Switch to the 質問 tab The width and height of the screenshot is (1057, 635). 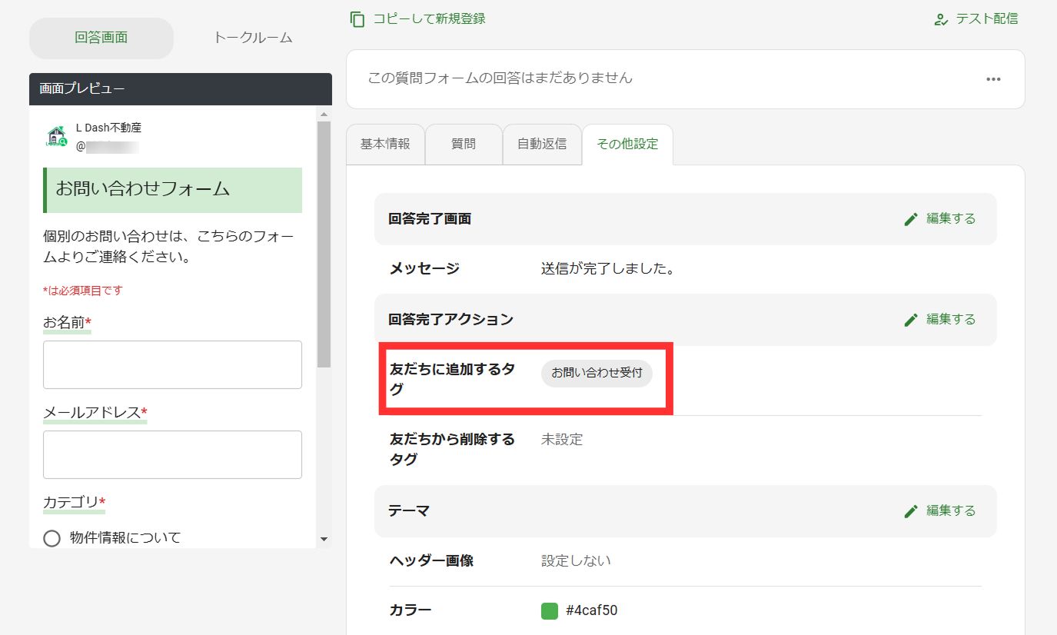[x=464, y=144]
